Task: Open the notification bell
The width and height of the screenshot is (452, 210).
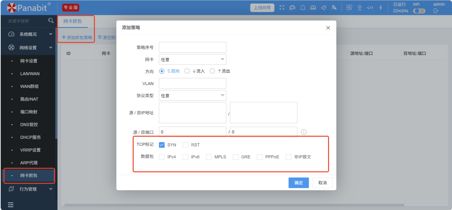Action: [x=303, y=7]
